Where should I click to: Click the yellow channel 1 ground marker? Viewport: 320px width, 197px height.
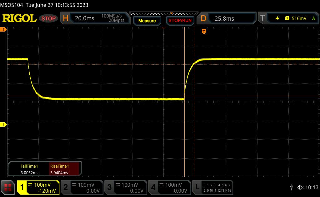coord(4,125)
